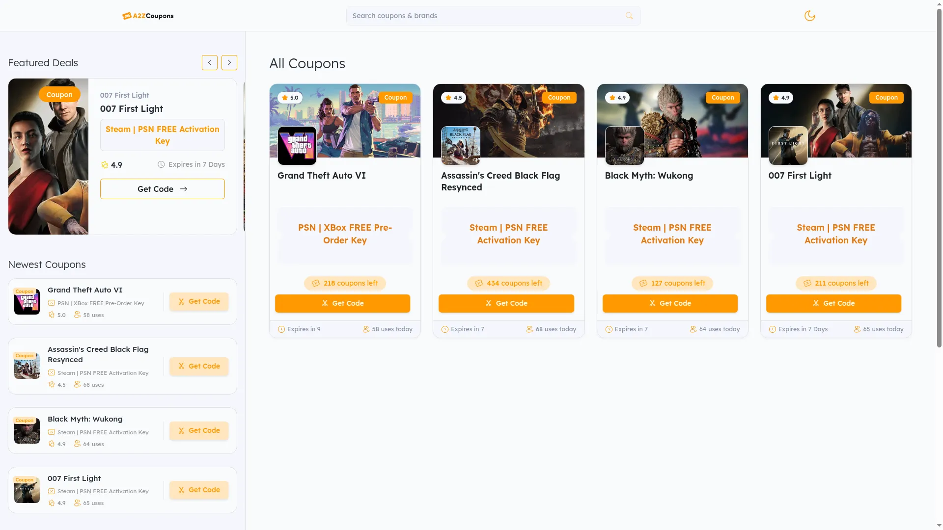
Task: Click featured deal Steam | PSN FREE Activation Key text
Action: [x=163, y=135]
